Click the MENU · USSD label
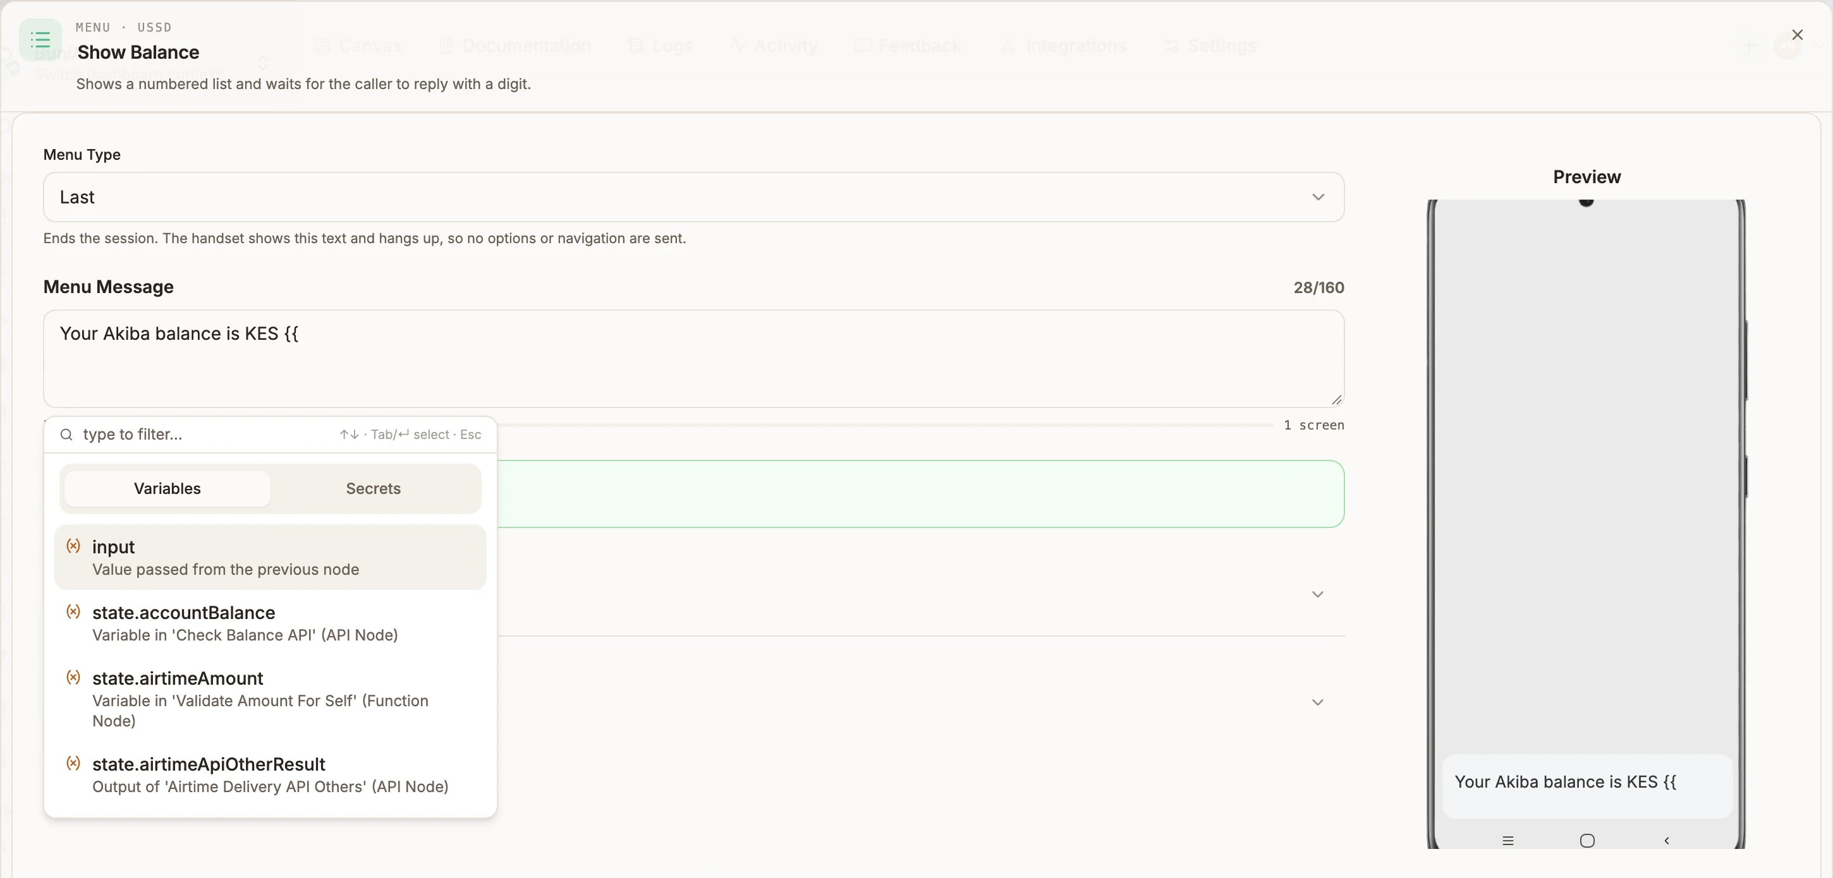The image size is (1833, 878). (x=123, y=27)
